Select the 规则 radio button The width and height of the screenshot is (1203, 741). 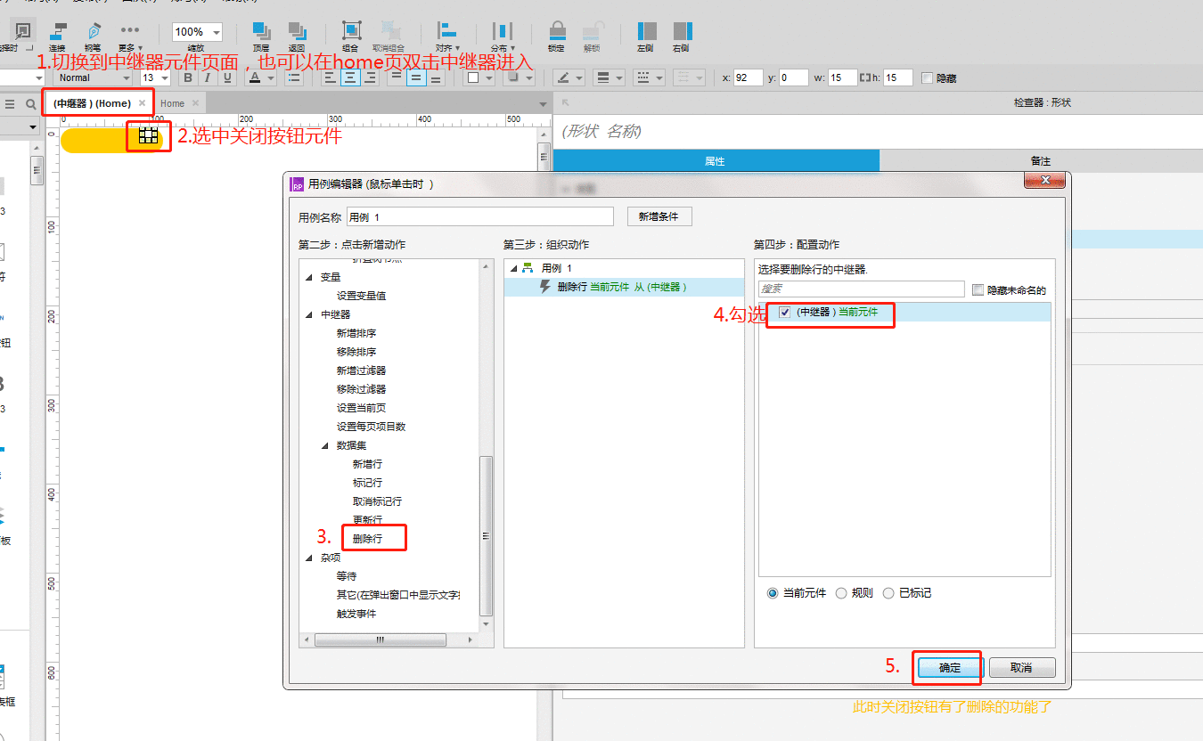(x=841, y=593)
